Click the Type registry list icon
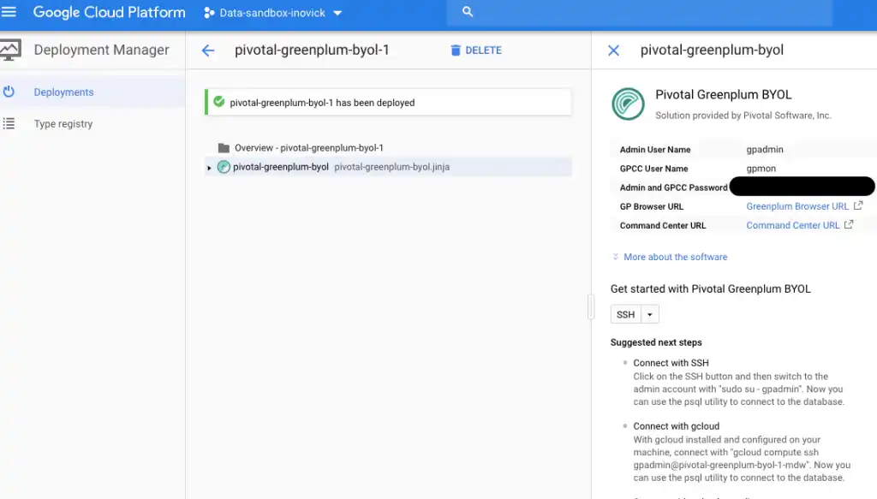This screenshot has height=499, width=877. click(9, 124)
